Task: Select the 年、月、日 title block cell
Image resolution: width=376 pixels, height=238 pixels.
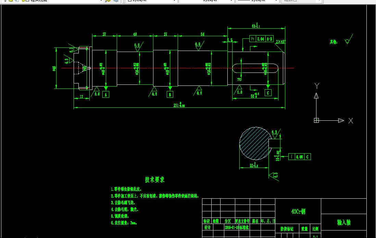Action: tap(268, 221)
